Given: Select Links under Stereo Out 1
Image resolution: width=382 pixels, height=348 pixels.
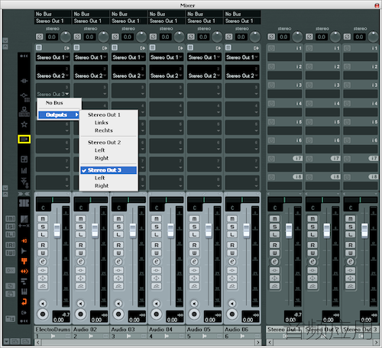Looking at the screenshot, I should tap(102, 123).
